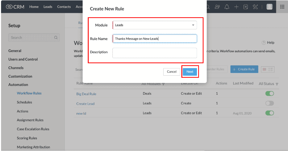Open the Contacts tab
Image resolution: width=288 pixels, height=151 pixels.
coord(64,7)
